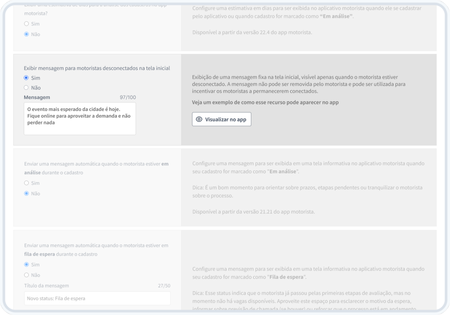Click the bold Mensagem field label
Image resolution: width=450 pixels, height=315 pixels.
click(x=37, y=98)
